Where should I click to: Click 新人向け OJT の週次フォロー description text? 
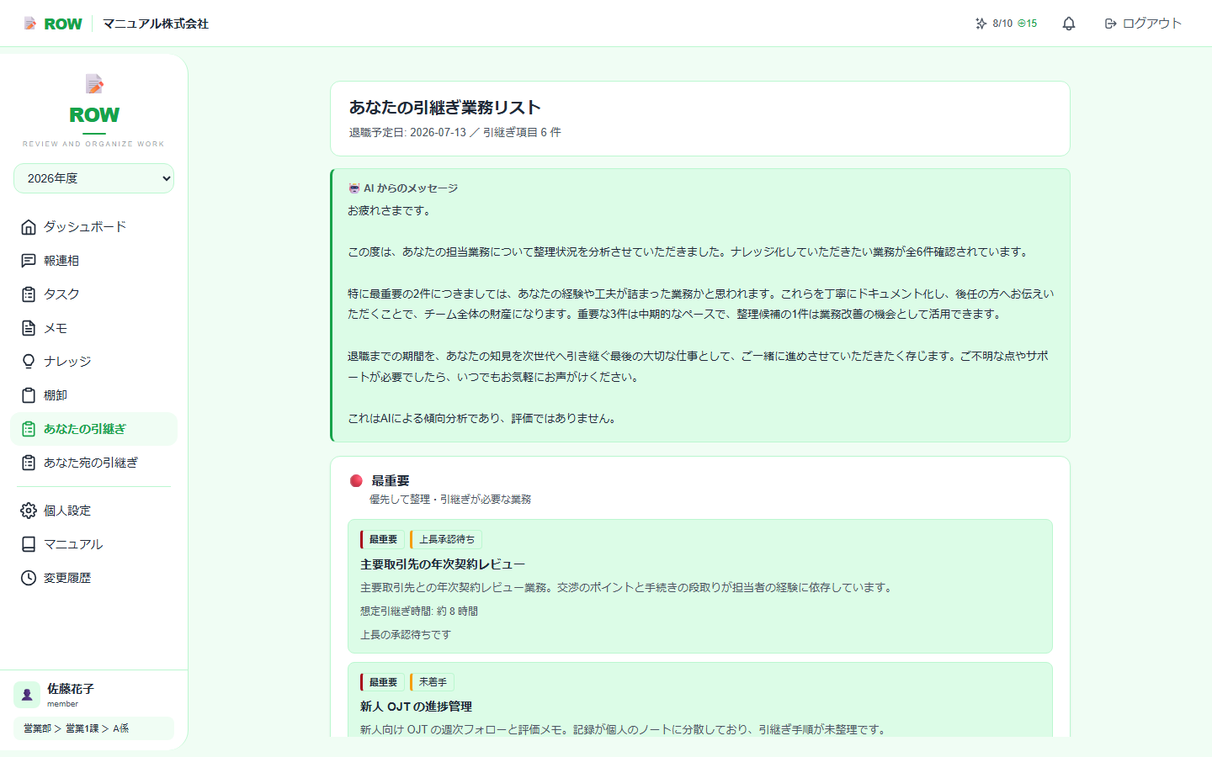(624, 730)
